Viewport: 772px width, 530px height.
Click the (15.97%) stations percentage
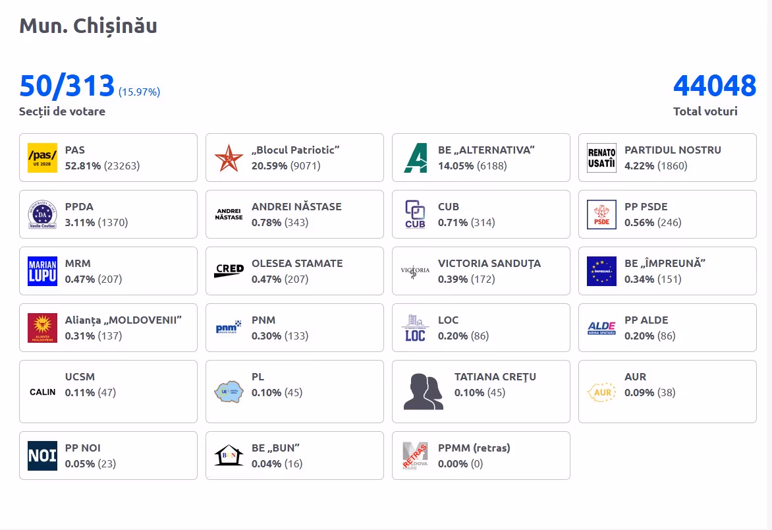point(140,92)
